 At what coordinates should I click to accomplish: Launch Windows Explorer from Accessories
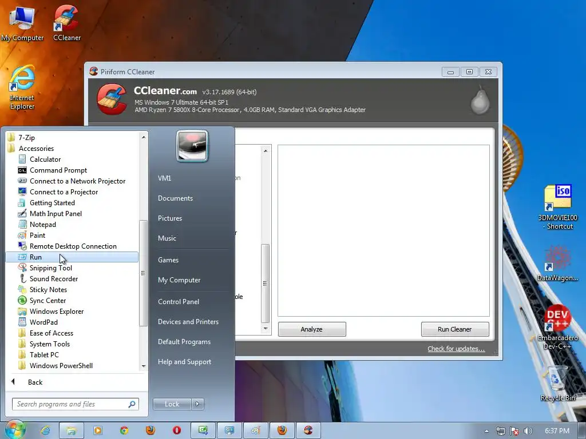[57, 311]
